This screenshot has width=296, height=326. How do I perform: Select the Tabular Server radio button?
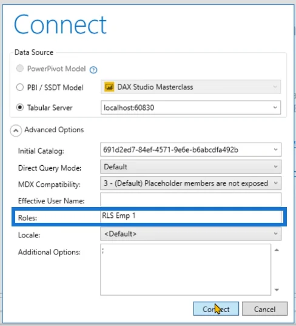tap(20, 107)
